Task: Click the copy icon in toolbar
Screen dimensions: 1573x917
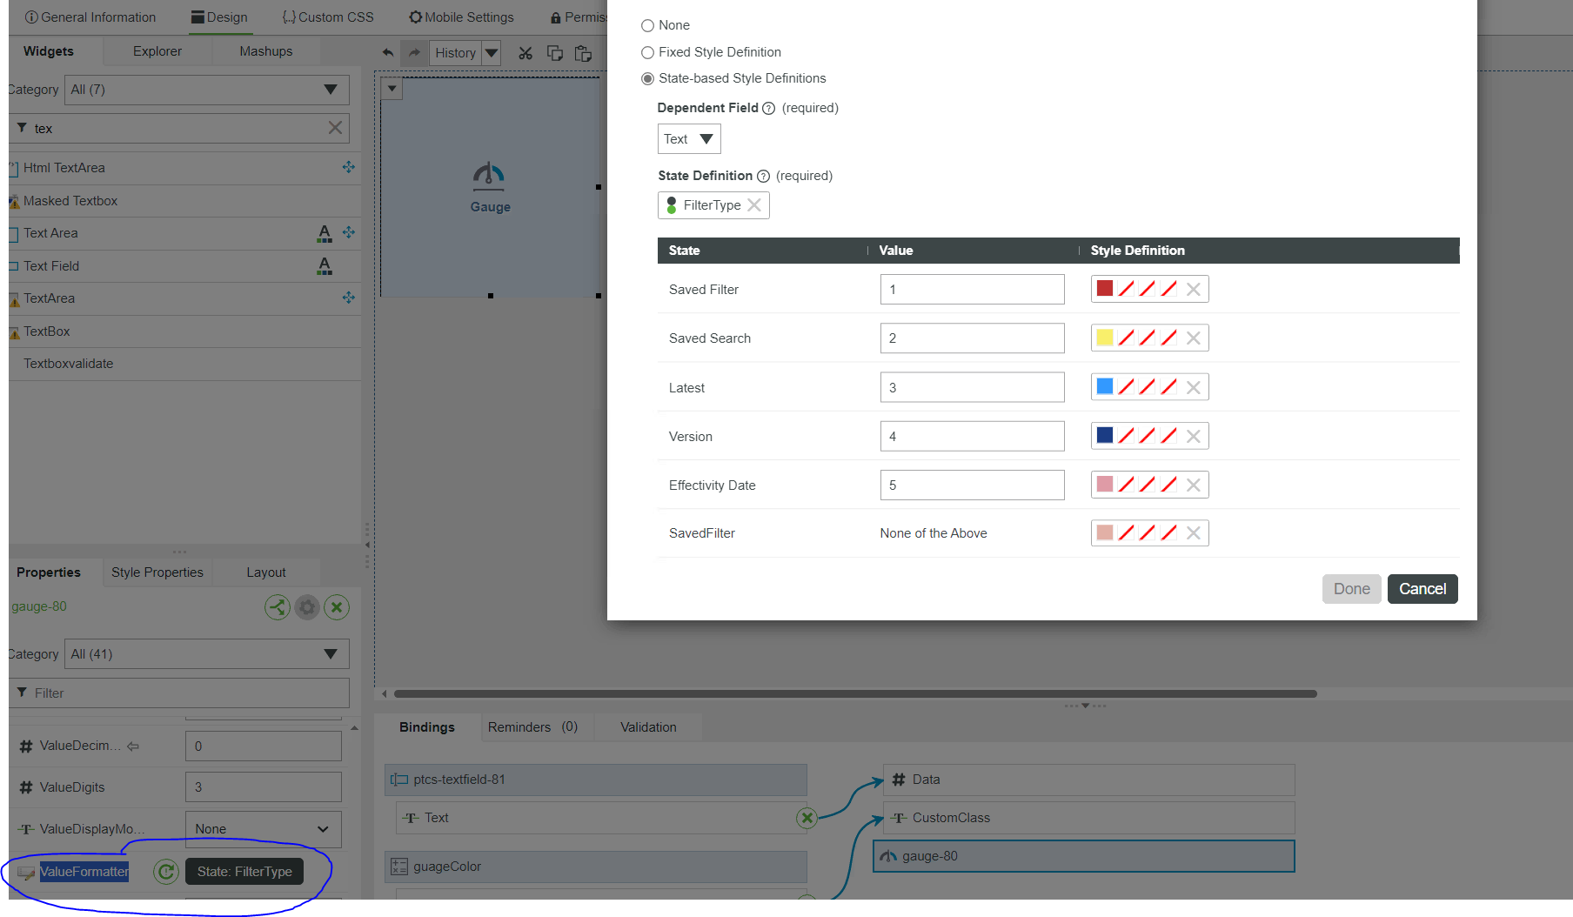Action: 554,53
